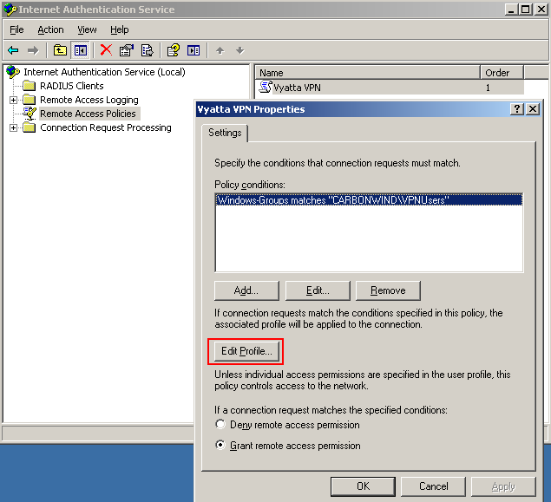The image size is (551, 502).
Task: Click the title bar application icon
Action: [x=10, y=10]
